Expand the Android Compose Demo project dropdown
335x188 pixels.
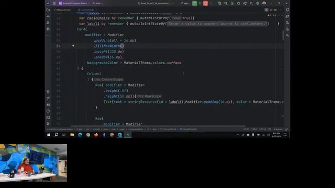pos(74,3)
